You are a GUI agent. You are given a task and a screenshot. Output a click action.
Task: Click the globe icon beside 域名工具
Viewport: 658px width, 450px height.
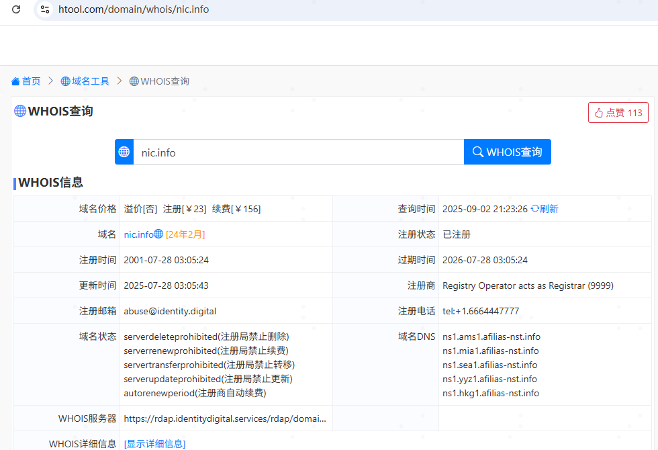pyautogui.click(x=66, y=81)
